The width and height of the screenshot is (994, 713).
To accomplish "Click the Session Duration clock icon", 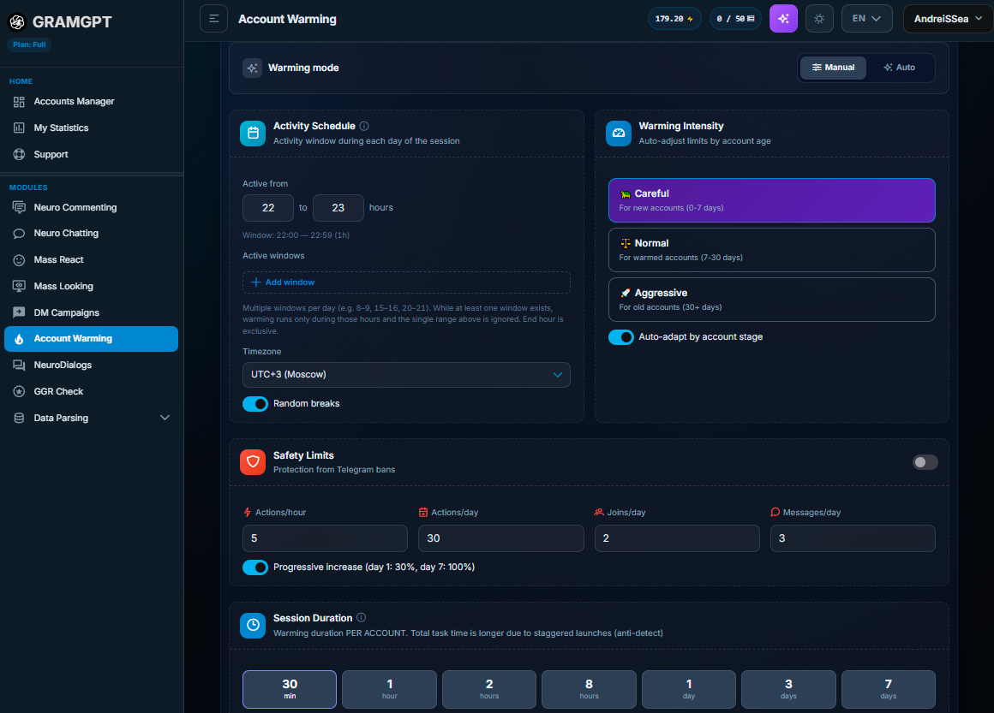I will click(253, 625).
